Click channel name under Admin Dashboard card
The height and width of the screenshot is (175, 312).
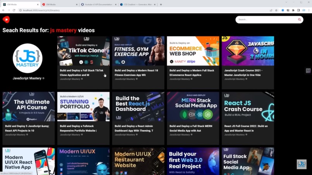pos(125,135)
